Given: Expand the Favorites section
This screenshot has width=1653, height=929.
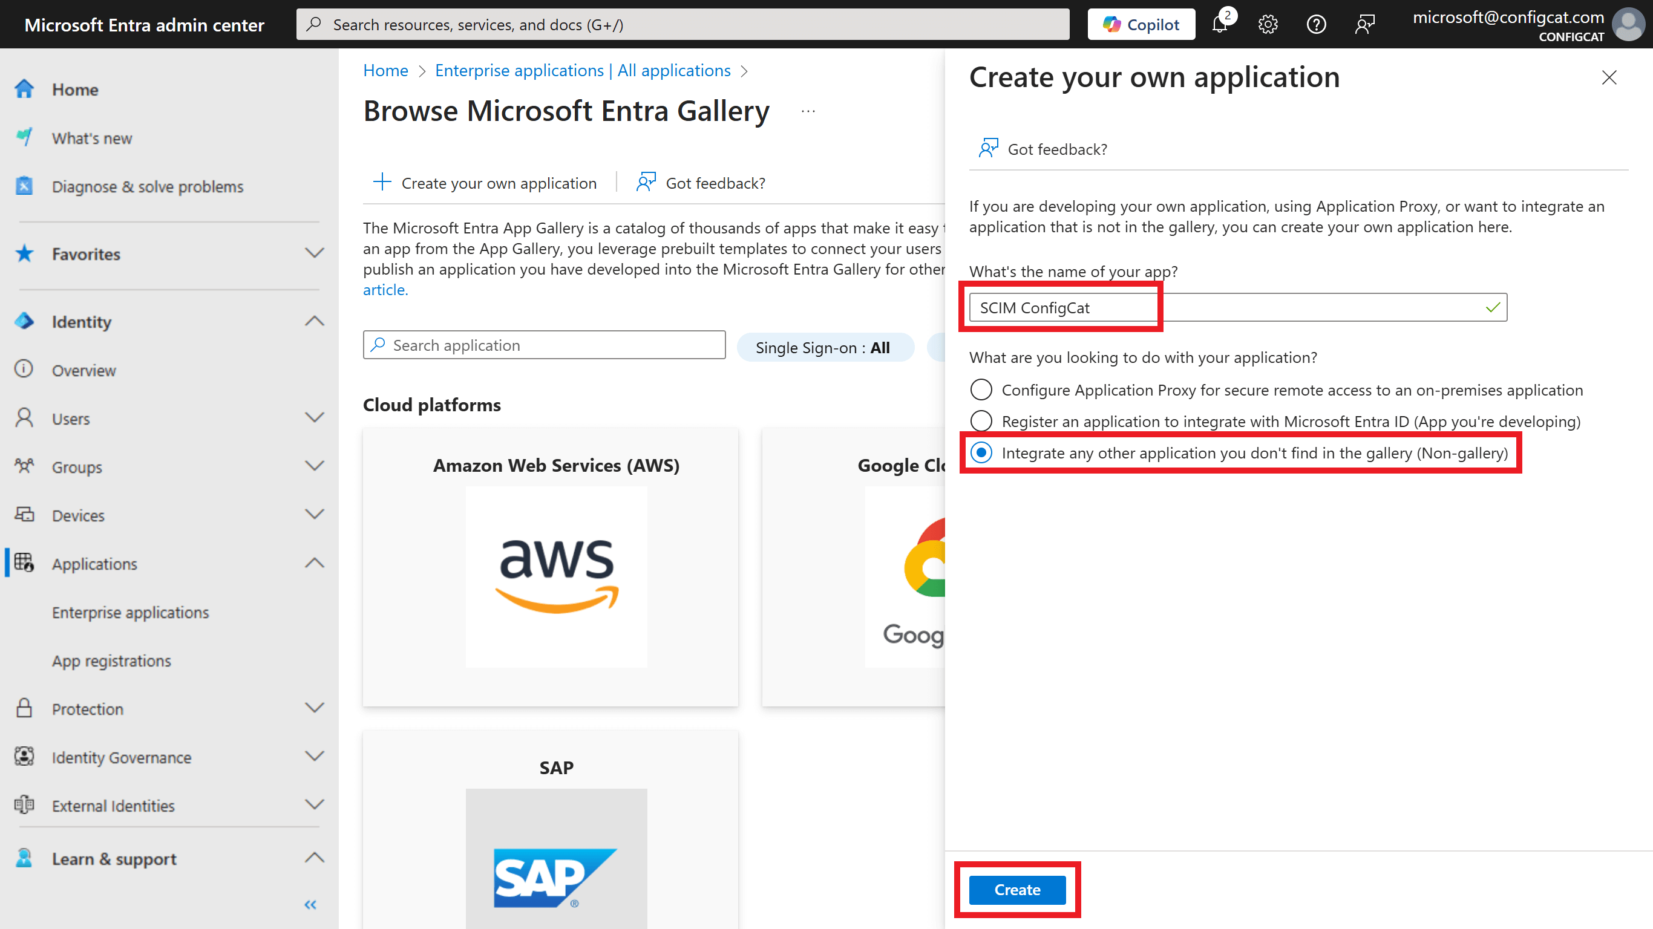Looking at the screenshot, I should tap(314, 253).
